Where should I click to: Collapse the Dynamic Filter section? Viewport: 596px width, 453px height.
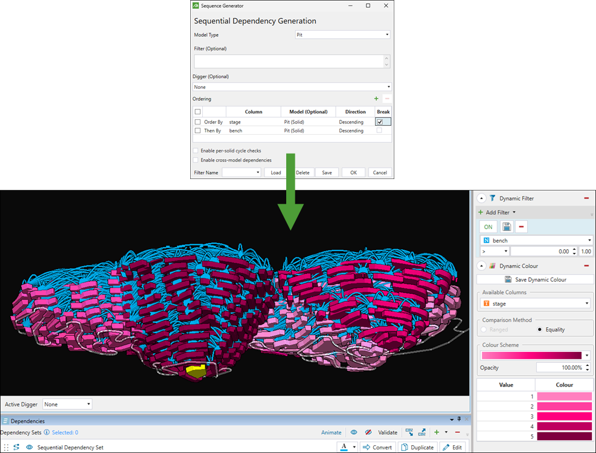pyautogui.click(x=482, y=198)
